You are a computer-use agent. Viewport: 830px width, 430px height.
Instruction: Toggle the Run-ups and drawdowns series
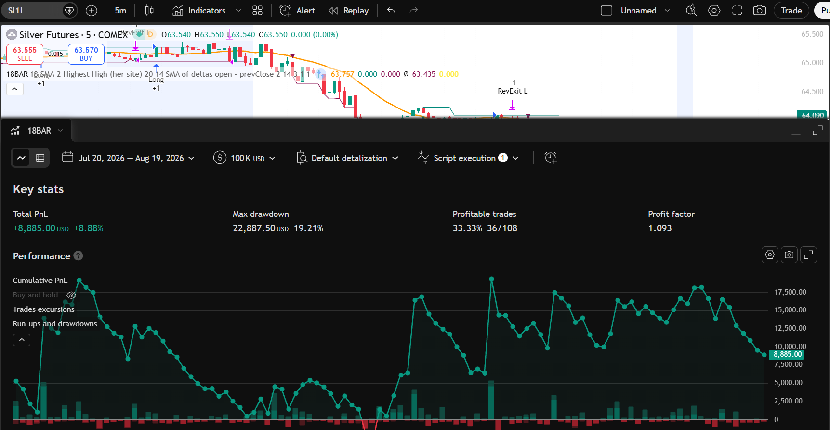coord(55,323)
